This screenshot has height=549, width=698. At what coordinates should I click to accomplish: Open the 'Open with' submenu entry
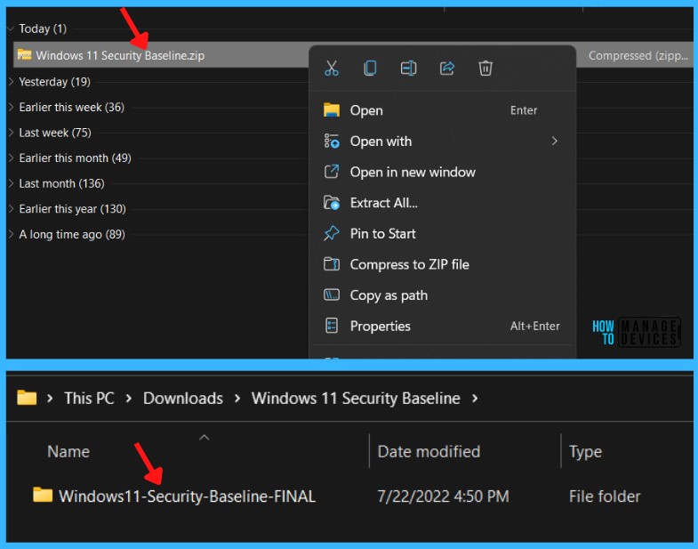tap(443, 141)
